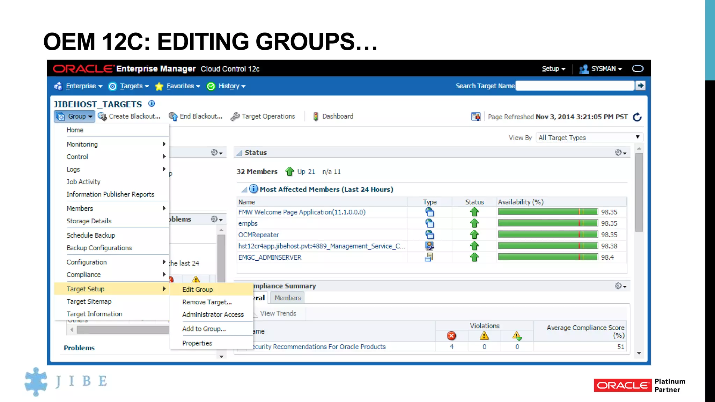Click the Enterprise menu icon
Screen dimensions: 715x402
58,86
